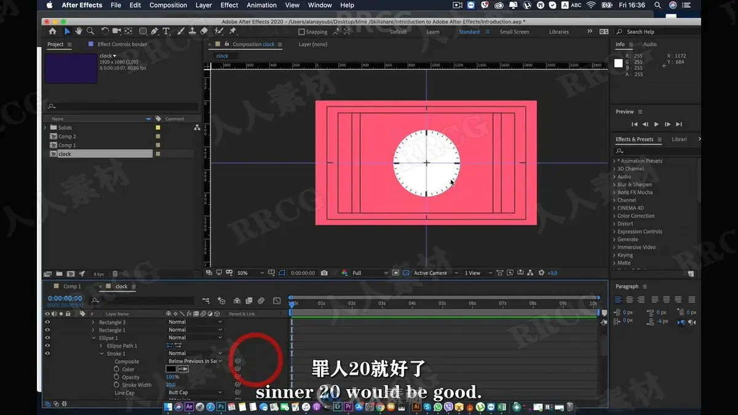The image size is (738, 415).
Task: Click the new folder icon in Project panel
Action: click(x=59, y=274)
